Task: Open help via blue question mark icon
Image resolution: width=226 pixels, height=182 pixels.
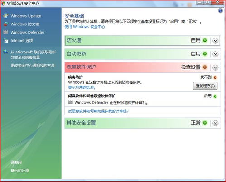Action: [x=220, y=11]
